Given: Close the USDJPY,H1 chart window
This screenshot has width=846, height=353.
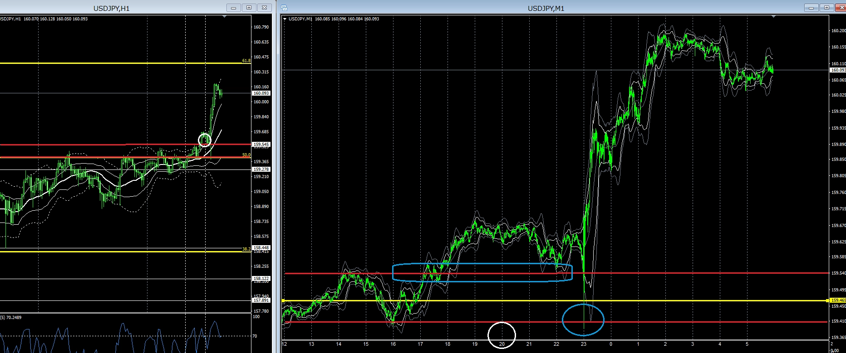Looking at the screenshot, I should pos(264,8).
